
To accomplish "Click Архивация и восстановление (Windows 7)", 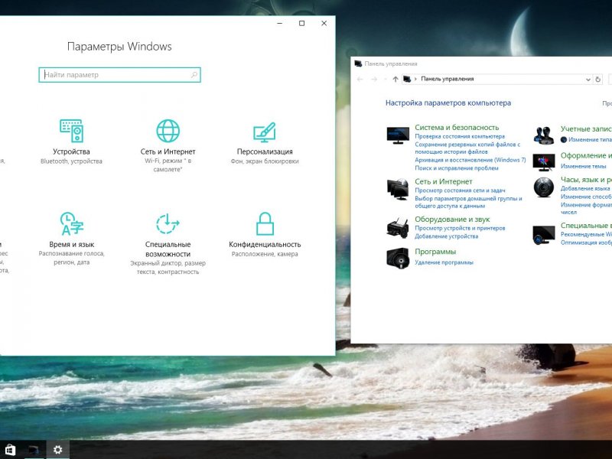I will tap(470, 160).
